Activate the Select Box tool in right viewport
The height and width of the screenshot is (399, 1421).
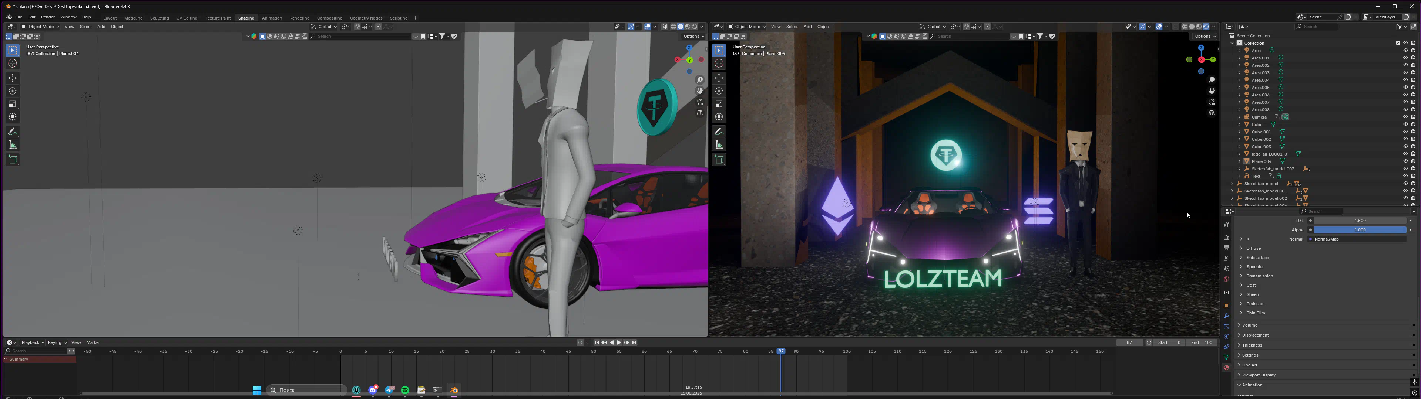719,51
